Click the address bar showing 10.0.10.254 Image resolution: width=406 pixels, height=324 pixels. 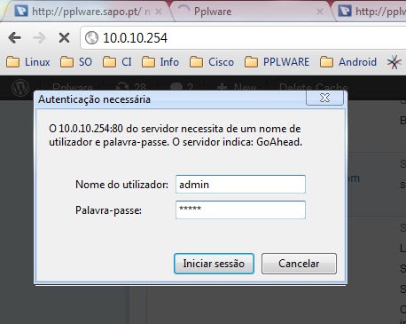pyautogui.click(x=243, y=38)
